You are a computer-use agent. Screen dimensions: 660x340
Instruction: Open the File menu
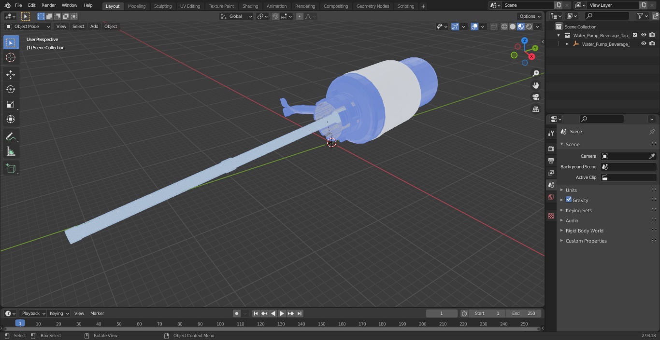[x=18, y=5]
